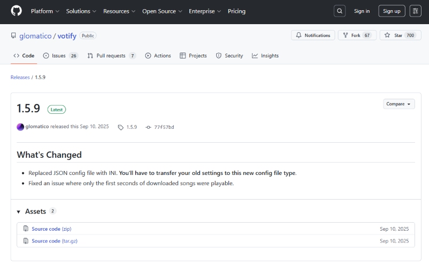The height and width of the screenshot is (264, 429).
Task: Download Source code (tar.gz)
Action: pyautogui.click(x=55, y=241)
